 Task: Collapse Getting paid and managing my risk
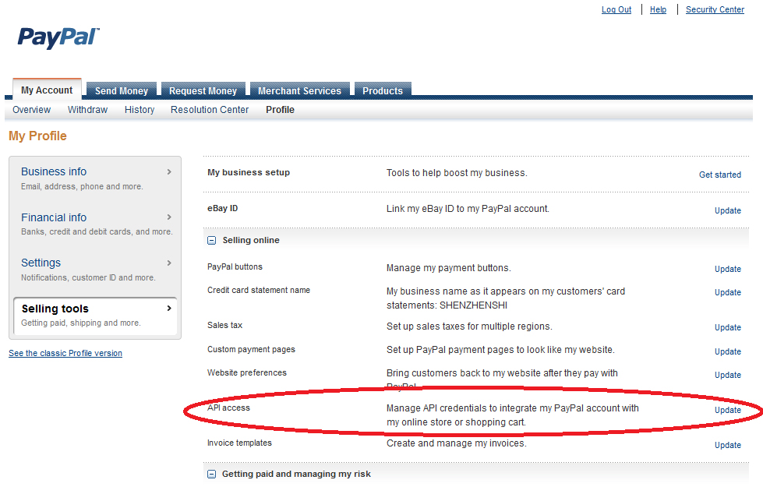[212, 474]
